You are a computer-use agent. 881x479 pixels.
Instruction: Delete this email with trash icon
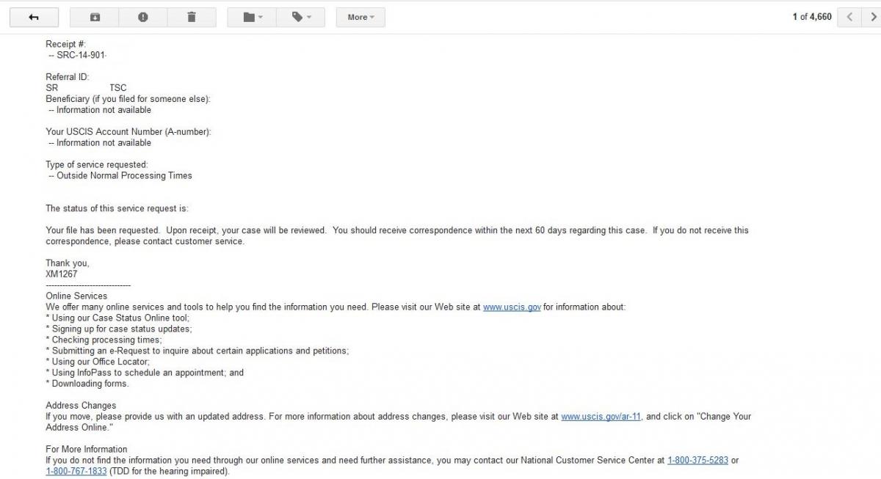(x=192, y=17)
